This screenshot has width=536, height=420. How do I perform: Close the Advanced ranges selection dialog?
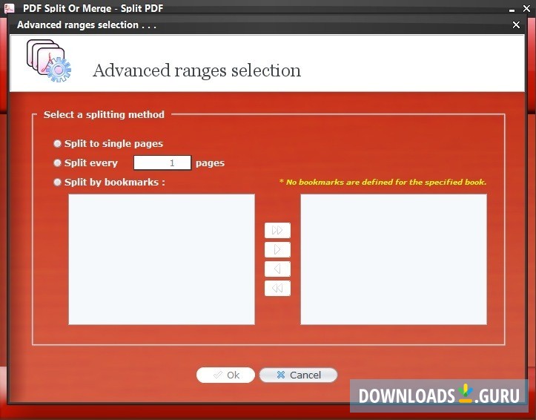(516, 25)
